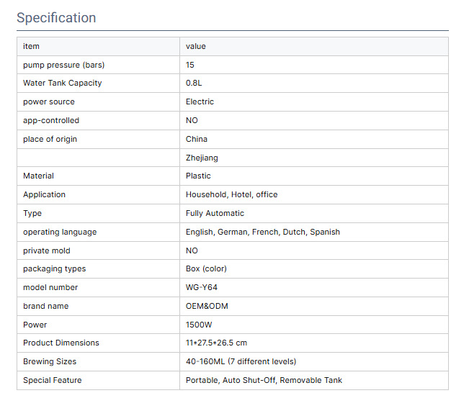Click the Plastic material value
Viewport: 469px width, 393px height.
[198, 176]
